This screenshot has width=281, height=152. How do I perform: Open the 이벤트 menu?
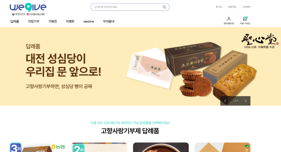coord(70,21)
